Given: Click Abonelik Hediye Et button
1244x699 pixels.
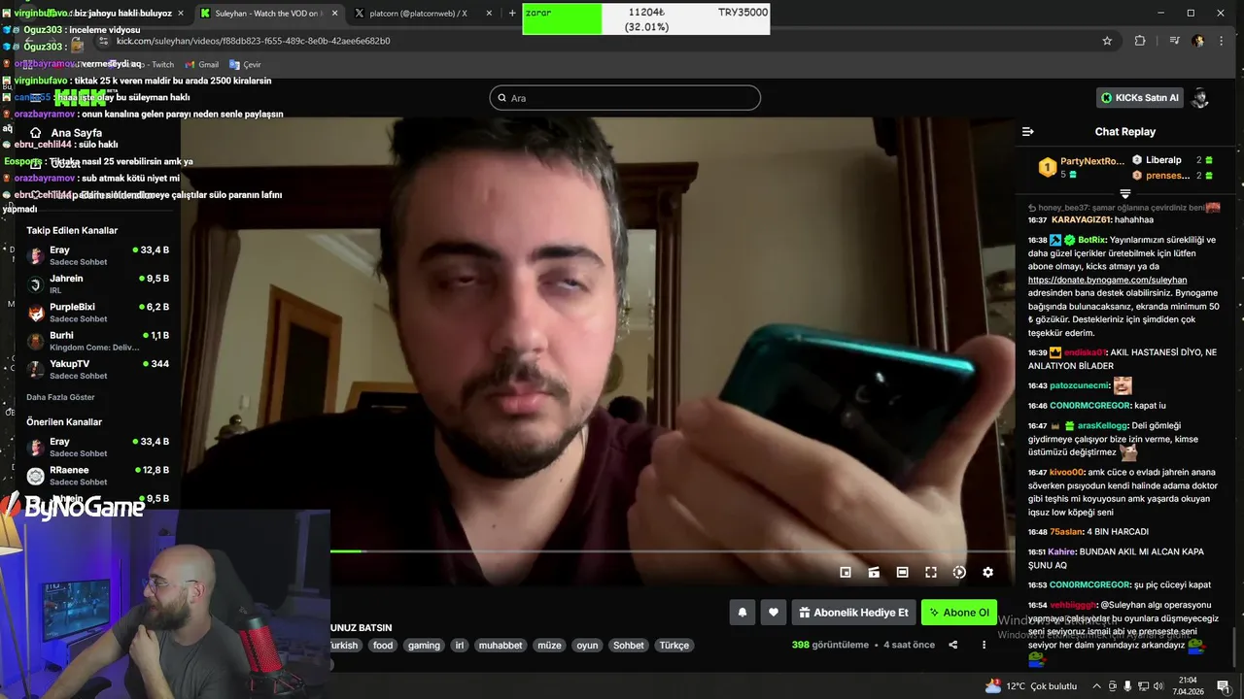Looking at the screenshot, I should [853, 613].
